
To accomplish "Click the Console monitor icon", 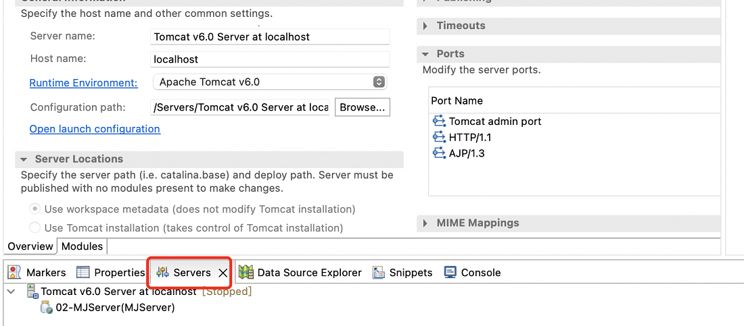I will pos(450,272).
